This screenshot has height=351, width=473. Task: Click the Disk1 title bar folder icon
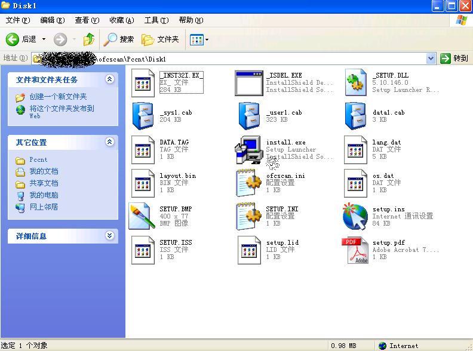(5, 5)
